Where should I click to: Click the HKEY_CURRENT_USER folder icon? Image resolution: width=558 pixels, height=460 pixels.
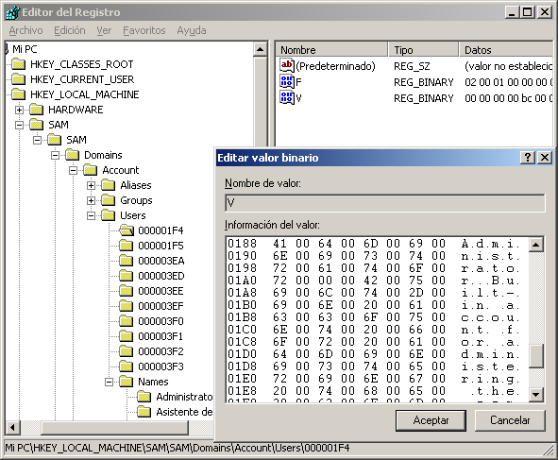[19, 79]
